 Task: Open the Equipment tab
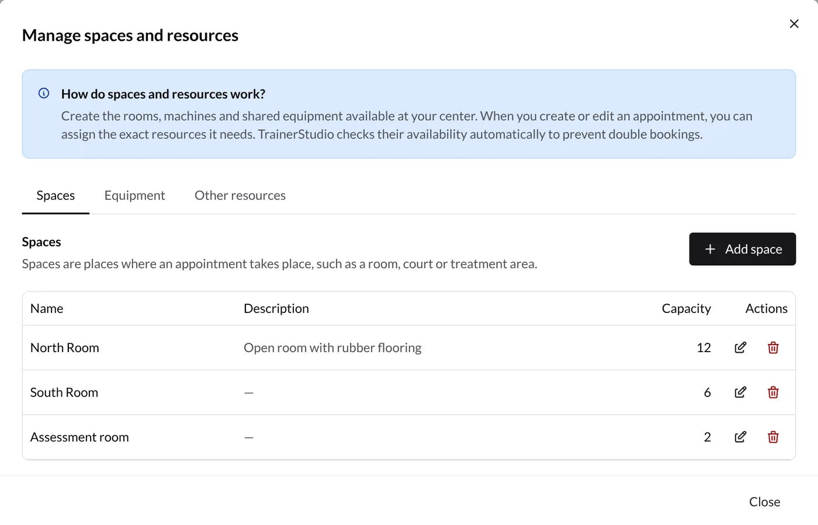135,196
